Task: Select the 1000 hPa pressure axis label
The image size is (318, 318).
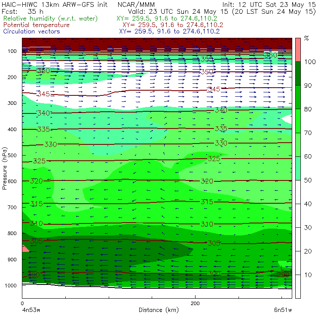Action: 11,285
